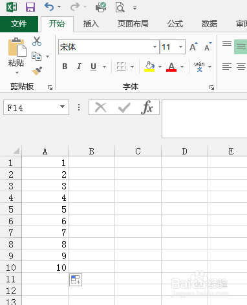
Task: Open Insert Function fx dialog
Action: coord(147,107)
